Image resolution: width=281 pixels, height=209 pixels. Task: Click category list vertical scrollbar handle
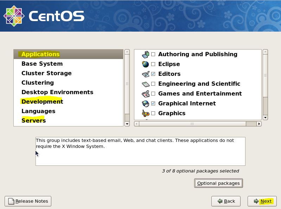(x=127, y=84)
